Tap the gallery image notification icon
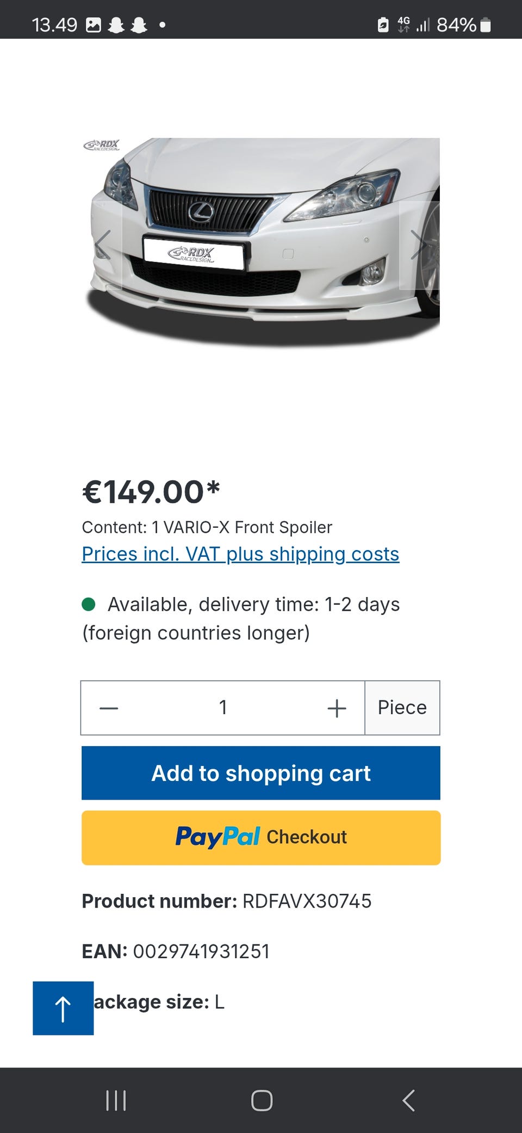522x1133 pixels. 94,25
